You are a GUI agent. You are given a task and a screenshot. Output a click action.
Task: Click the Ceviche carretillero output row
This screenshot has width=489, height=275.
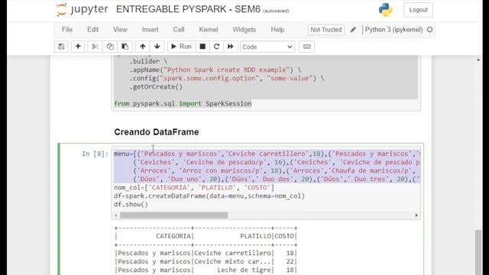(x=206, y=253)
